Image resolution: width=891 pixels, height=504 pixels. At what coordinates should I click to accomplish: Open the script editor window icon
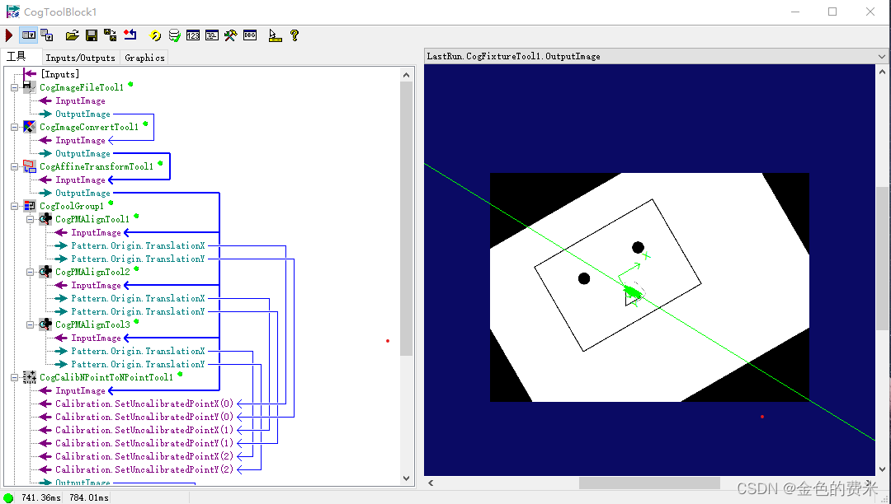pyautogui.click(x=212, y=35)
